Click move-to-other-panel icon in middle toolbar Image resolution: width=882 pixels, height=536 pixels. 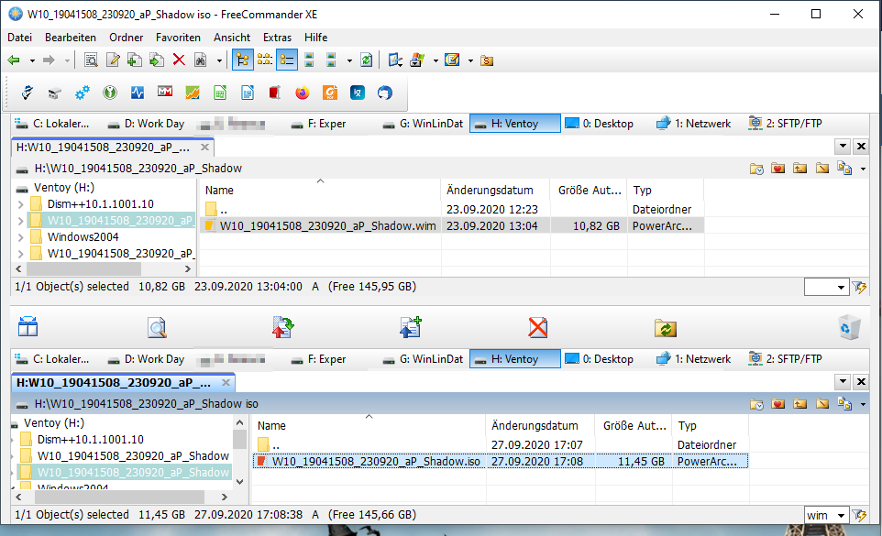(283, 327)
